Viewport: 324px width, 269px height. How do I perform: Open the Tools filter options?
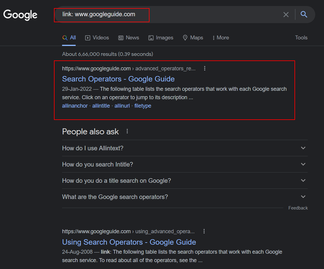click(301, 38)
